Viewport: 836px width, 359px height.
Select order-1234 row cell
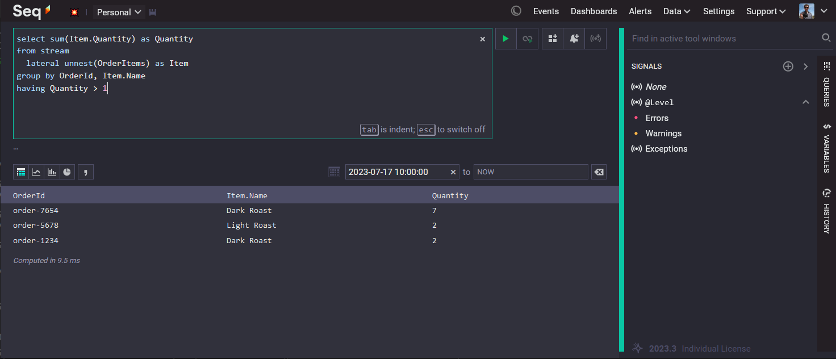[x=36, y=240]
